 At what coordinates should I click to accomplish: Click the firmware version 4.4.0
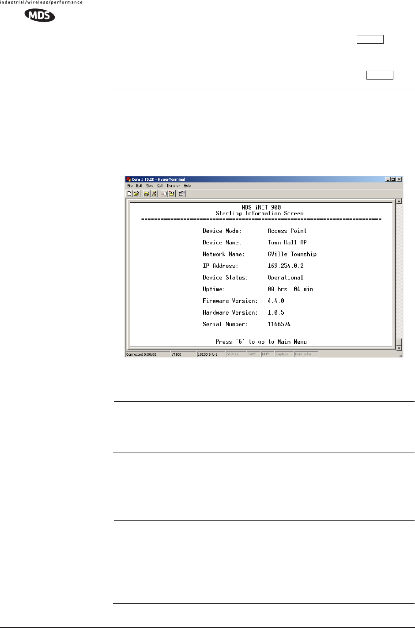click(276, 301)
